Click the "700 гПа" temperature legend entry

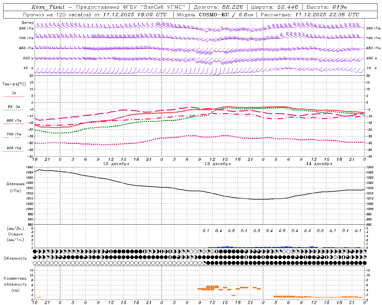click(x=14, y=134)
